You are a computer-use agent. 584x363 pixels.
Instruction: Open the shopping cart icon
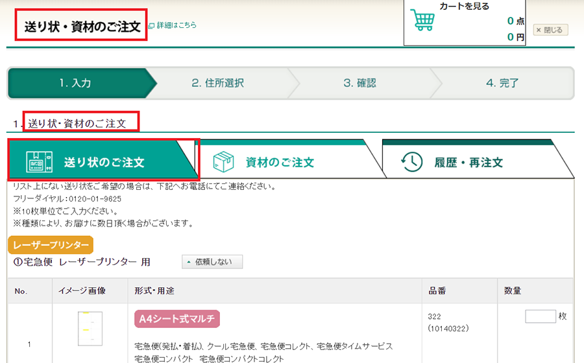click(422, 19)
